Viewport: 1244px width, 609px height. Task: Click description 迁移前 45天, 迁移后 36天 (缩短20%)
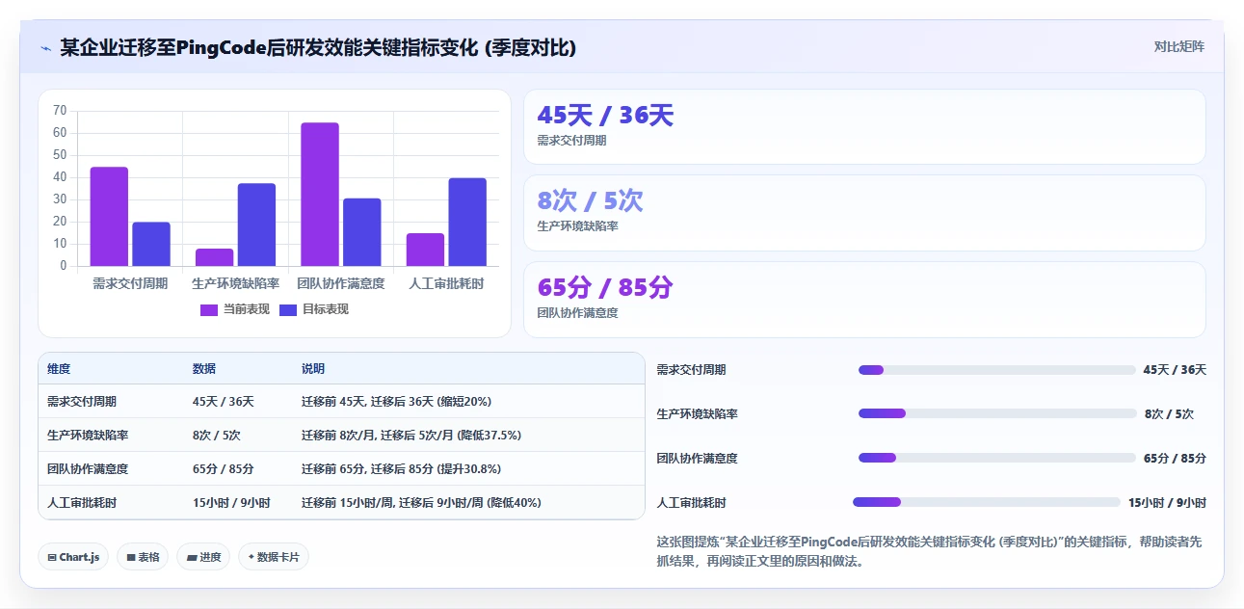coord(397,401)
